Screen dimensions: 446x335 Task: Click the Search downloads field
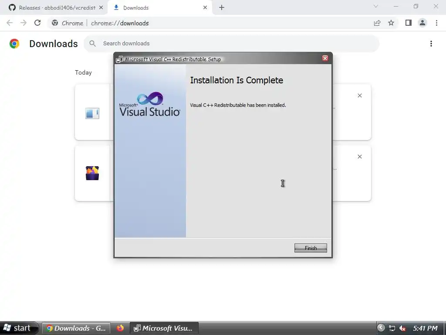click(232, 44)
